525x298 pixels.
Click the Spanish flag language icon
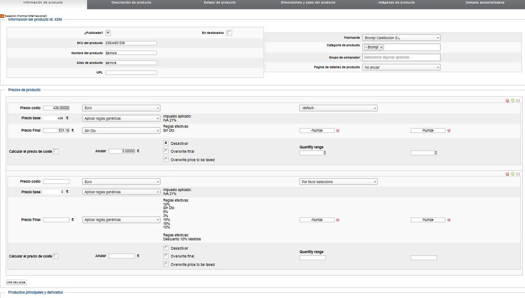2,16
